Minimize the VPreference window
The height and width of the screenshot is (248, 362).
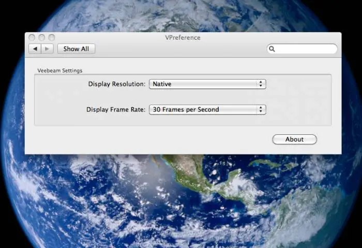tap(42, 37)
